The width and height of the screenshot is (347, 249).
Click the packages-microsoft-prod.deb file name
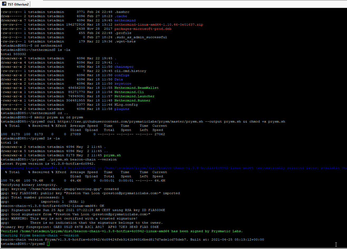(143, 29)
